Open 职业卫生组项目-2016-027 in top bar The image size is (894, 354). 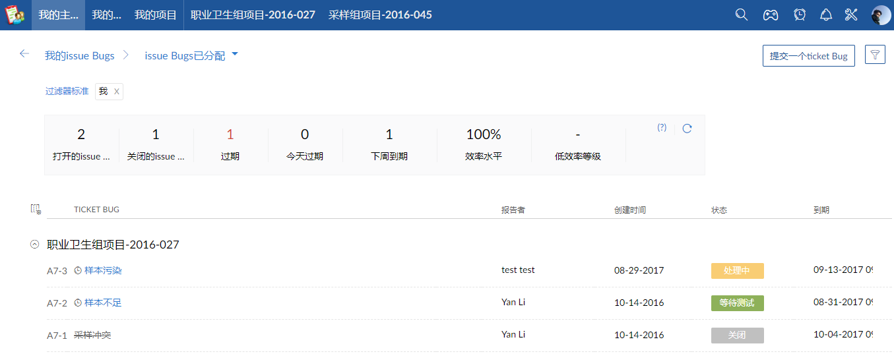[253, 15]
